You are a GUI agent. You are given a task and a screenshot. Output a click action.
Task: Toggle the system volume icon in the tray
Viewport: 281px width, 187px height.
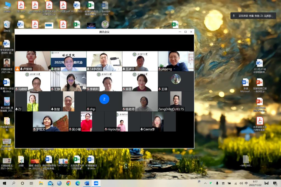click(x=241, y=183)
